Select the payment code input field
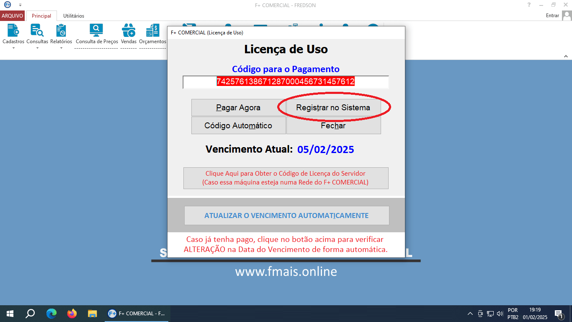Image resolution: width=572 pixels, height=322 pixels. [286, 82]
